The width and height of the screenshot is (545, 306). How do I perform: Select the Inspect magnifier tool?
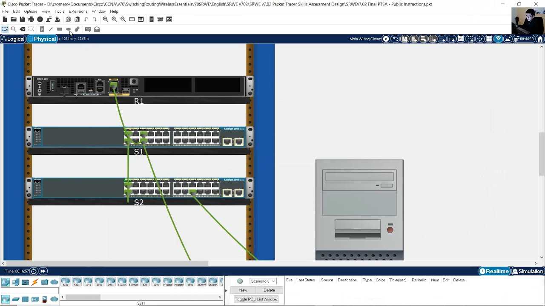pyautogui.click(x=14, y=29)
